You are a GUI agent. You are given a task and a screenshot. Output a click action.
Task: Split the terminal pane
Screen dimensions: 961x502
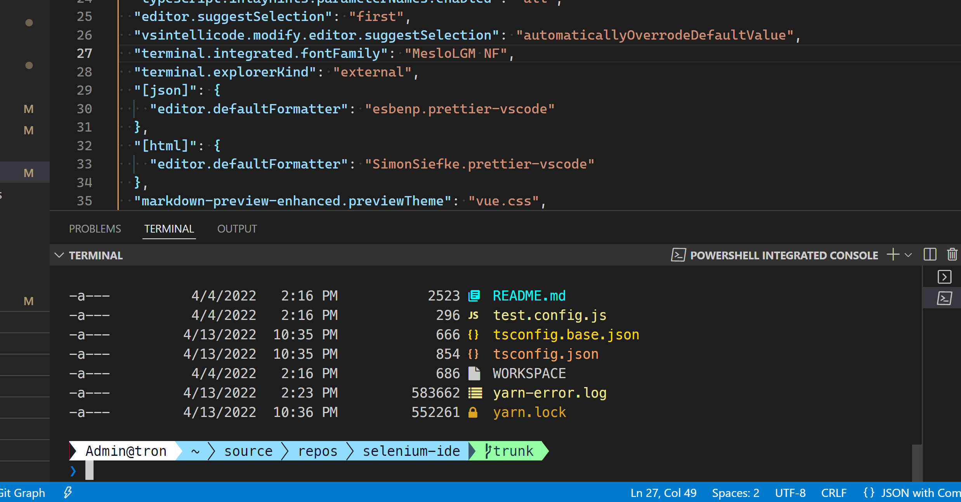pyautogui.click(x=929, y=255)
